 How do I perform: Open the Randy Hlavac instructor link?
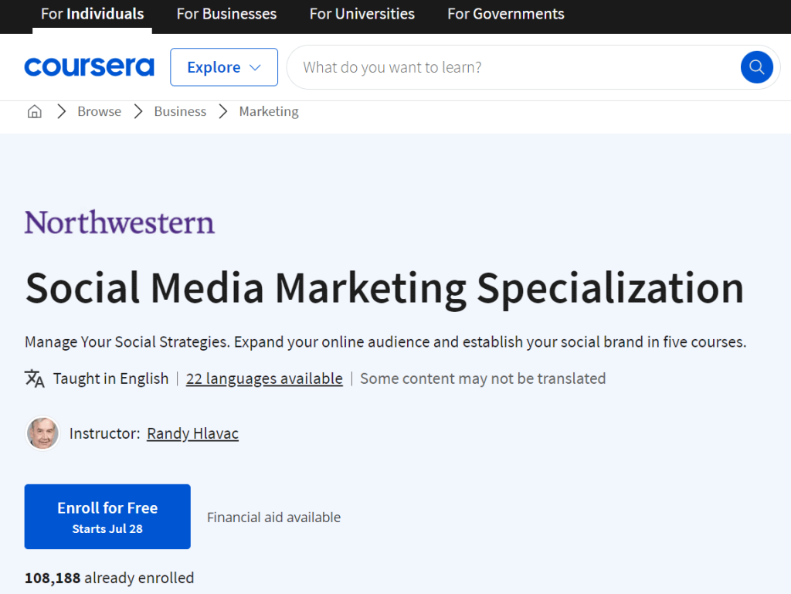pyautogui.click(x=192, y=433)
